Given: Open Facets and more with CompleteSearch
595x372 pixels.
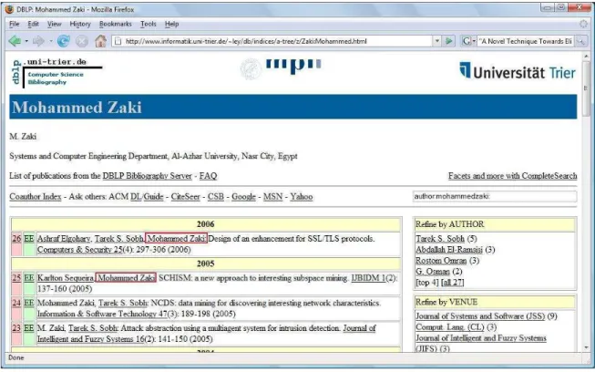Looking at the screenshot, I should click(x=512, y=176).
